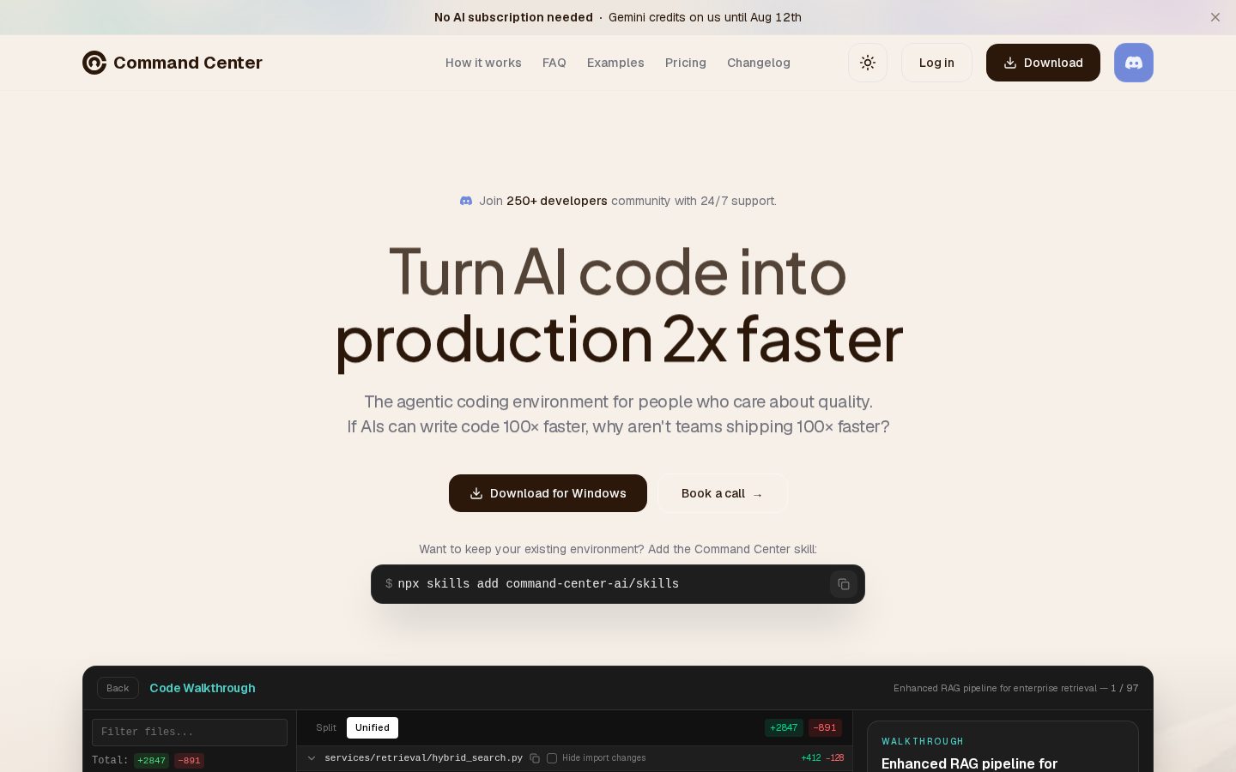Click the Book a call button
This screenshot has width=1236, height=772.
point(722,493)
